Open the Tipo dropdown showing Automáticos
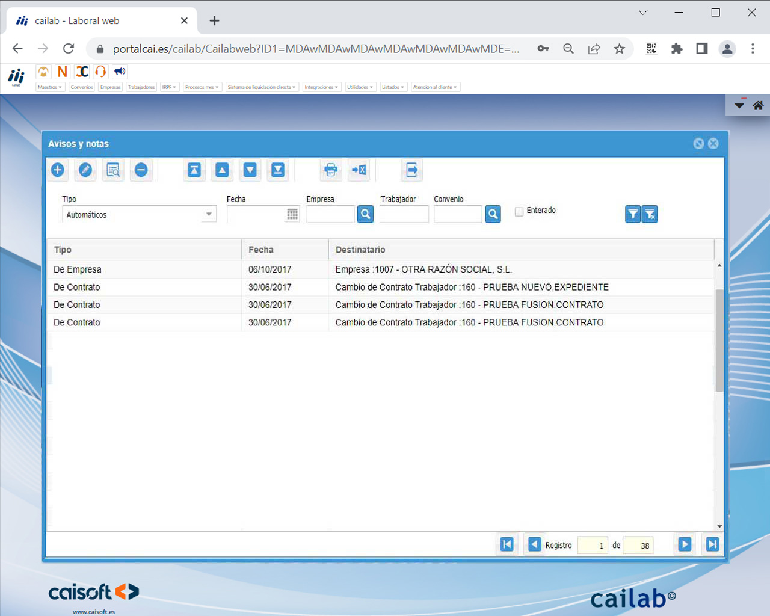 [208, 214]
